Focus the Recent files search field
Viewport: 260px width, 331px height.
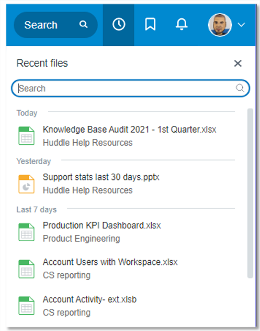coord(130,88)
